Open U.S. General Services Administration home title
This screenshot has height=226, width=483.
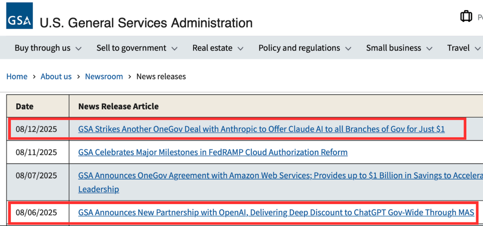pyautogui.click(x=146, y=23)
